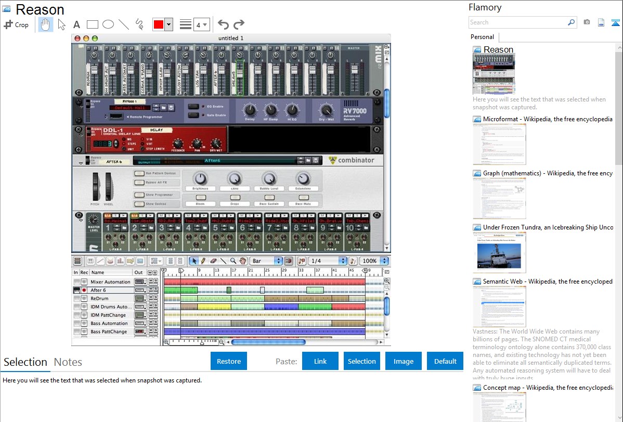623x422 pixels.
Task: Select the Crop tool
Action: (x=16, y=24)
